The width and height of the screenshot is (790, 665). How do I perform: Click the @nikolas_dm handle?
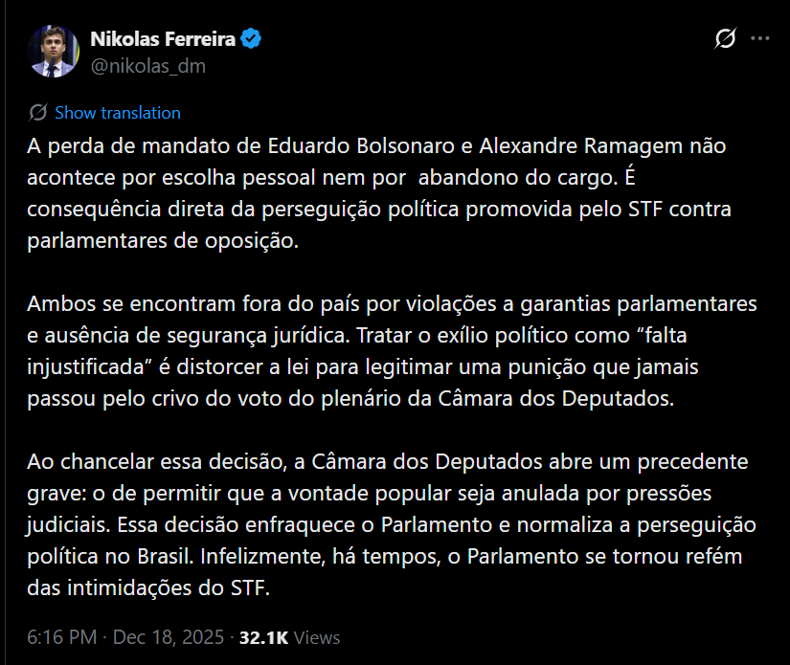[x=147, y=66]
